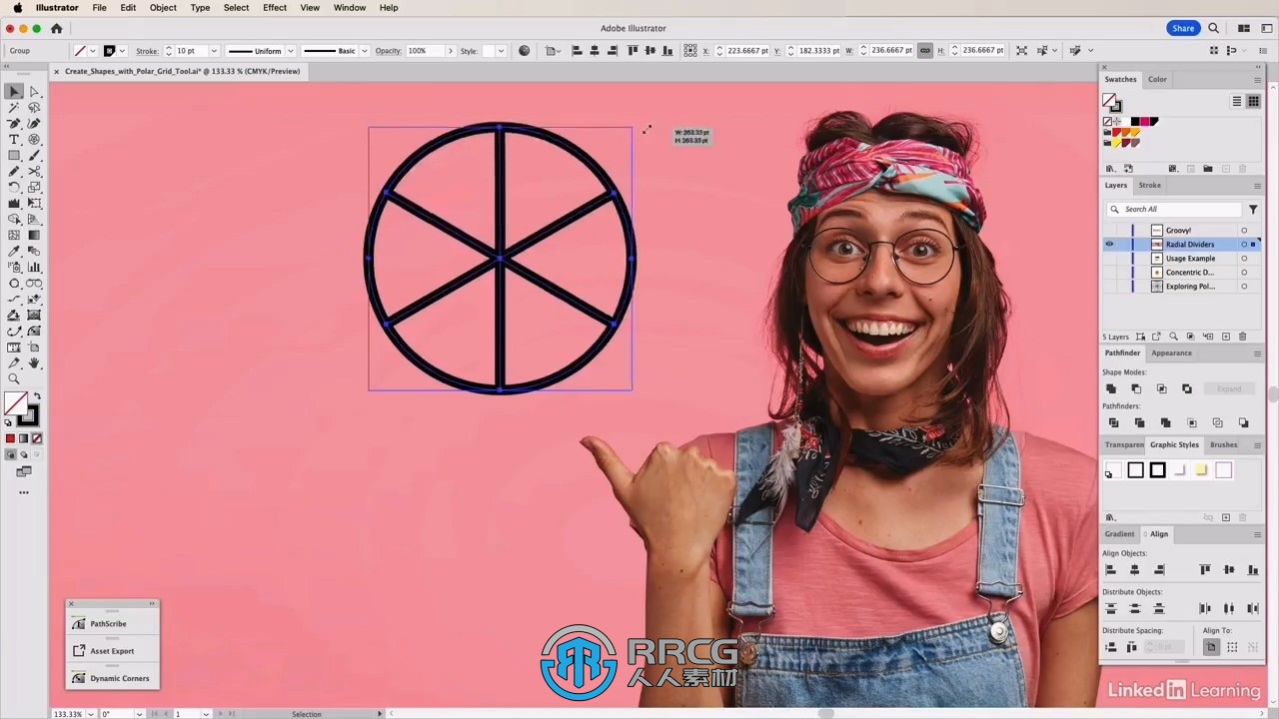Open the Object menu

(163, 7)
